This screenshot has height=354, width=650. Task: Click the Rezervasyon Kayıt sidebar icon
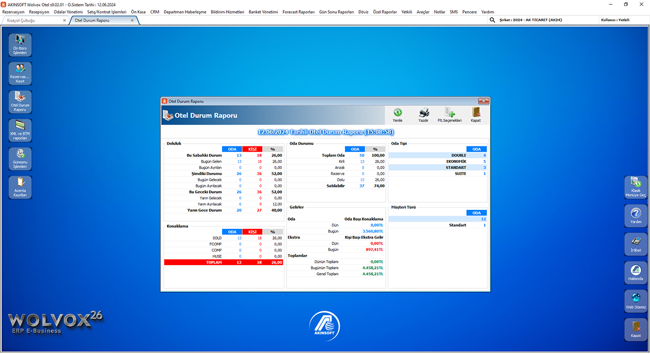20,73
